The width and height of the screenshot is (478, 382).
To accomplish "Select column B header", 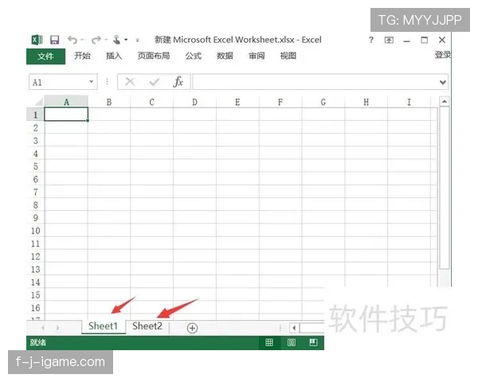I will 109,102.
